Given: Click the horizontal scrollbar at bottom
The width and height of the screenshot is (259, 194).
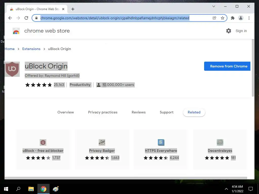Looking at the screenshot, I should [126, 178].
